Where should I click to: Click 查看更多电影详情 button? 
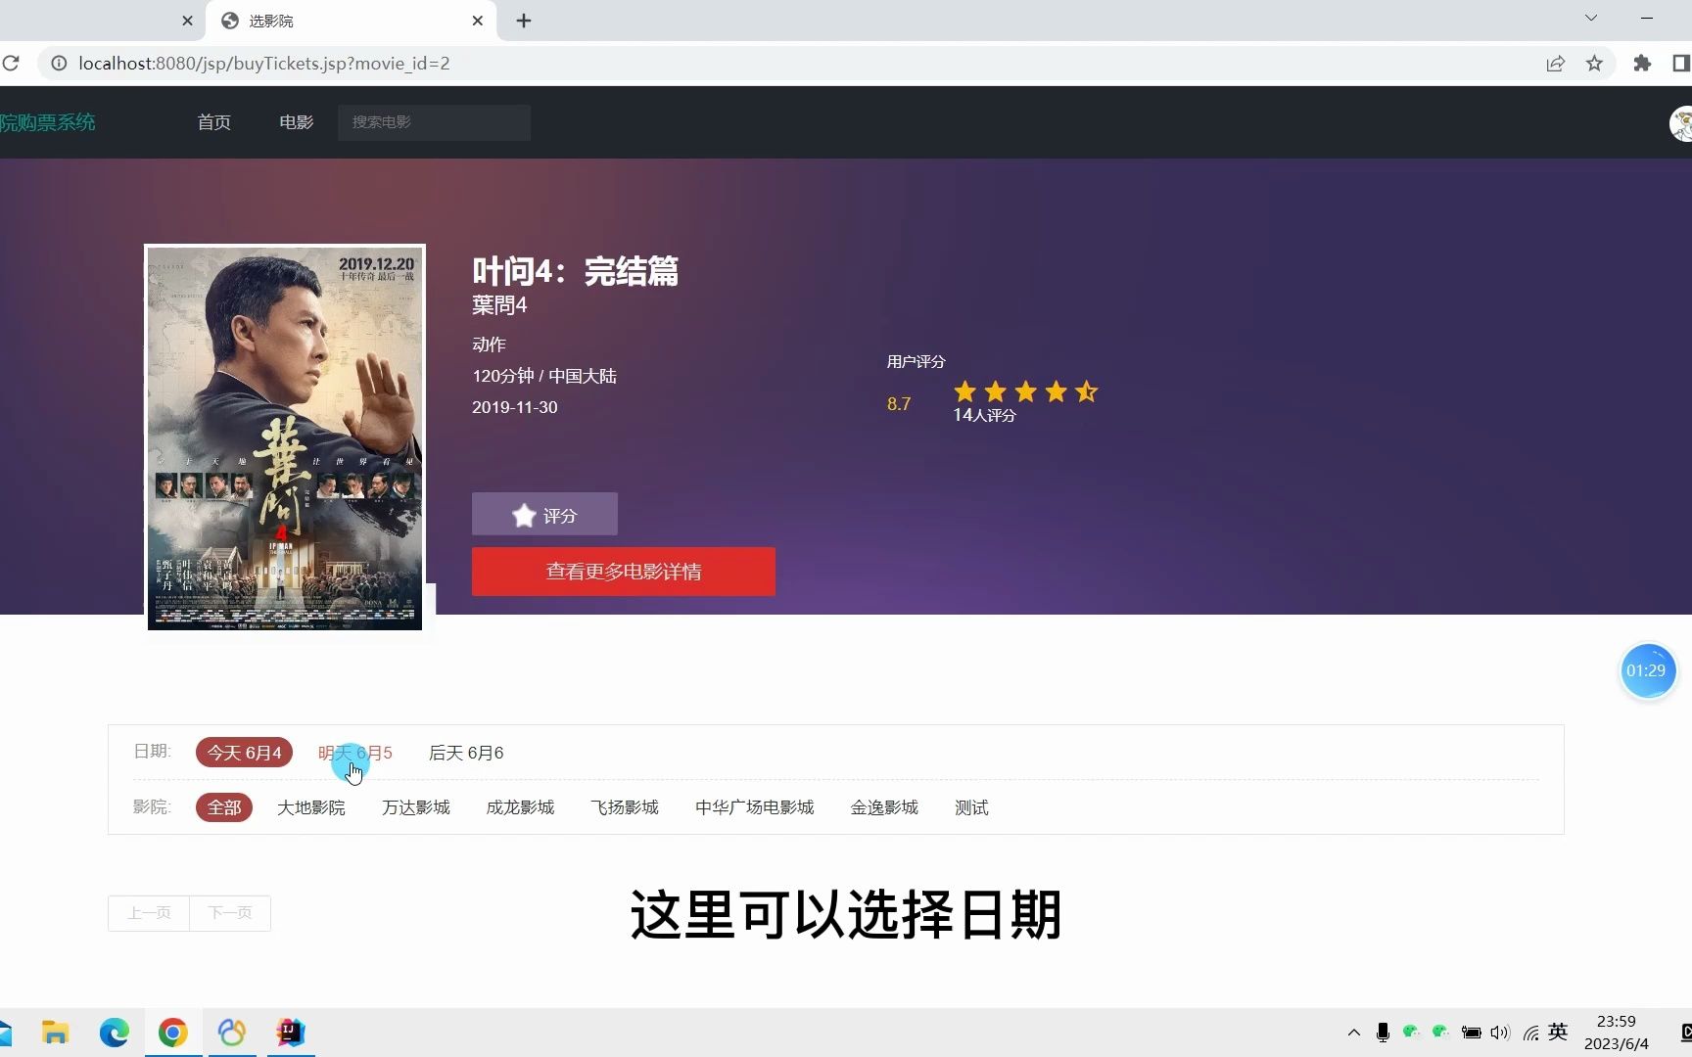[624, 572]
